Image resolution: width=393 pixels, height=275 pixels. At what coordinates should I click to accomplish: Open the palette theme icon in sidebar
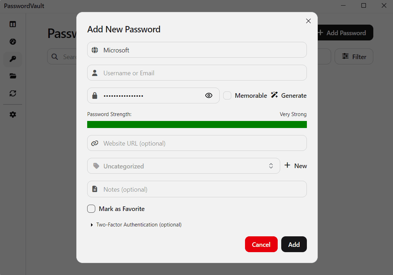click(13, 41)
